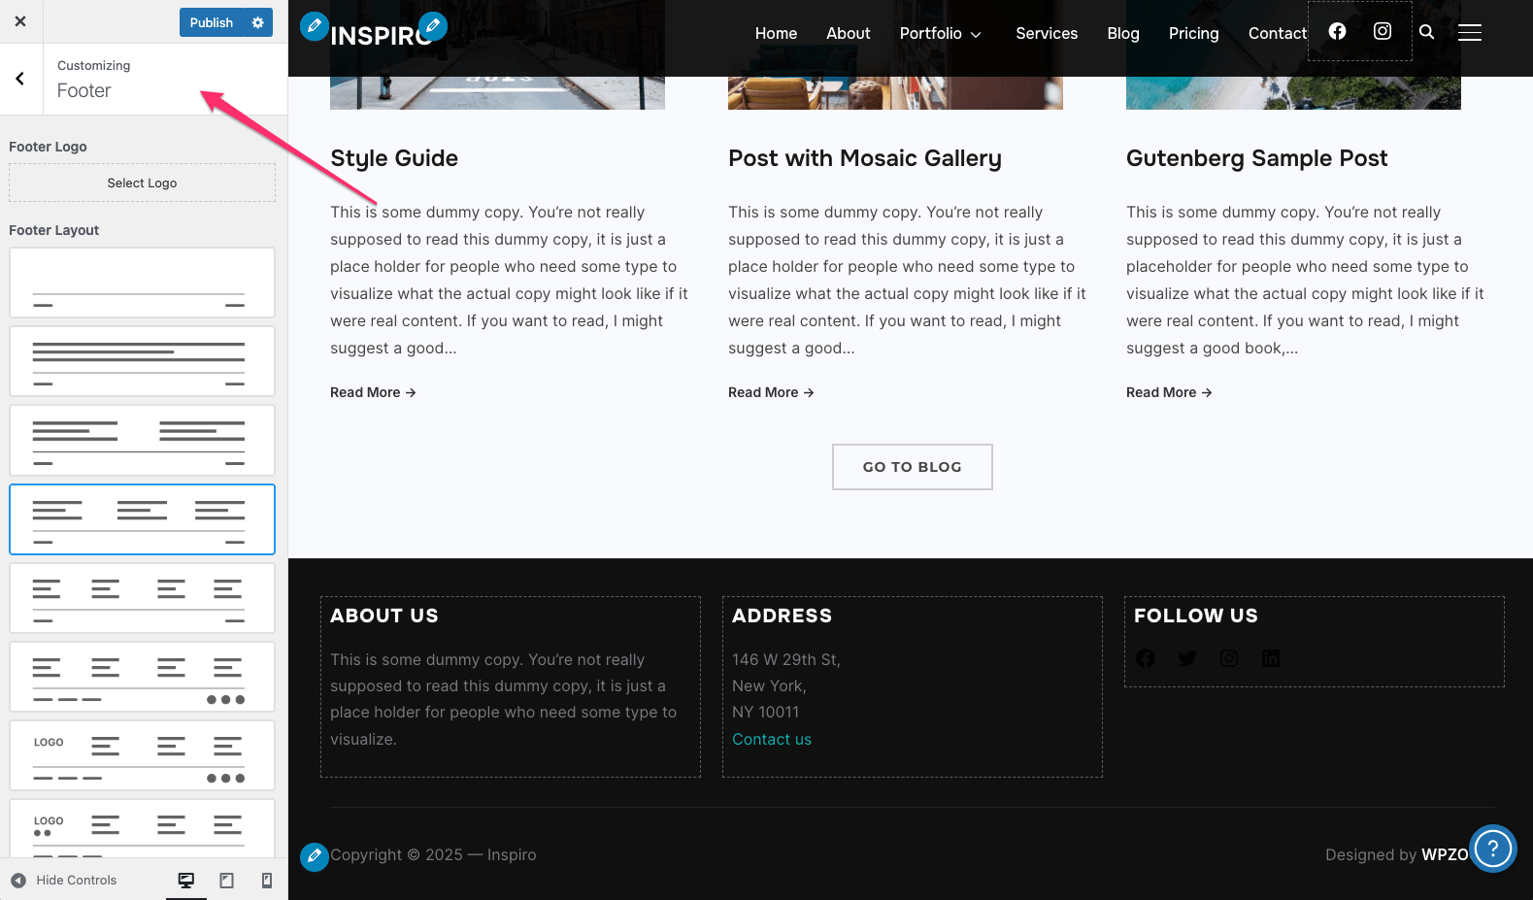Hide Controls in customizer footer
This screenshot has width=1533, height=900.
64,880
